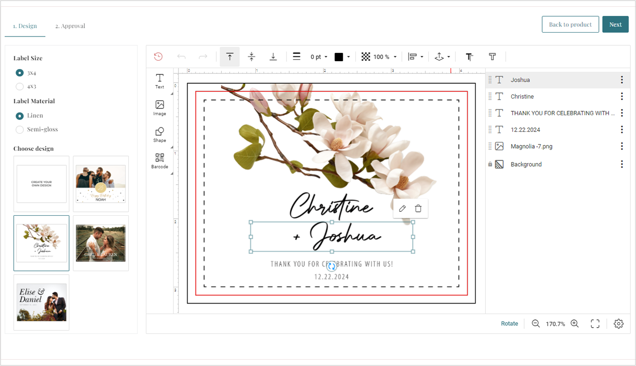Switch to the 1. Design tab
Screen dimensions: 636x366
pyautogui.click(x=25, y=26)
